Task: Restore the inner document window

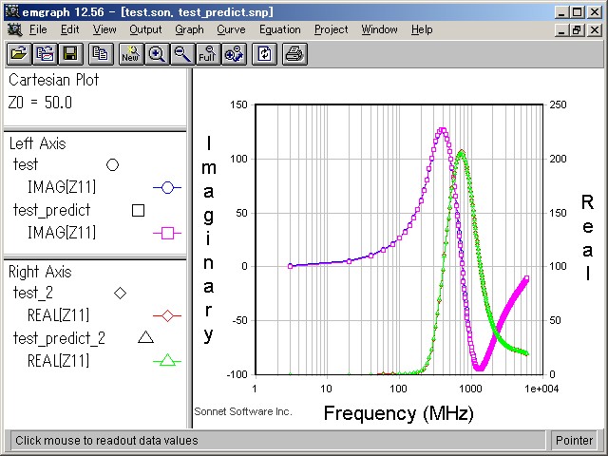Action: point(577,29)
